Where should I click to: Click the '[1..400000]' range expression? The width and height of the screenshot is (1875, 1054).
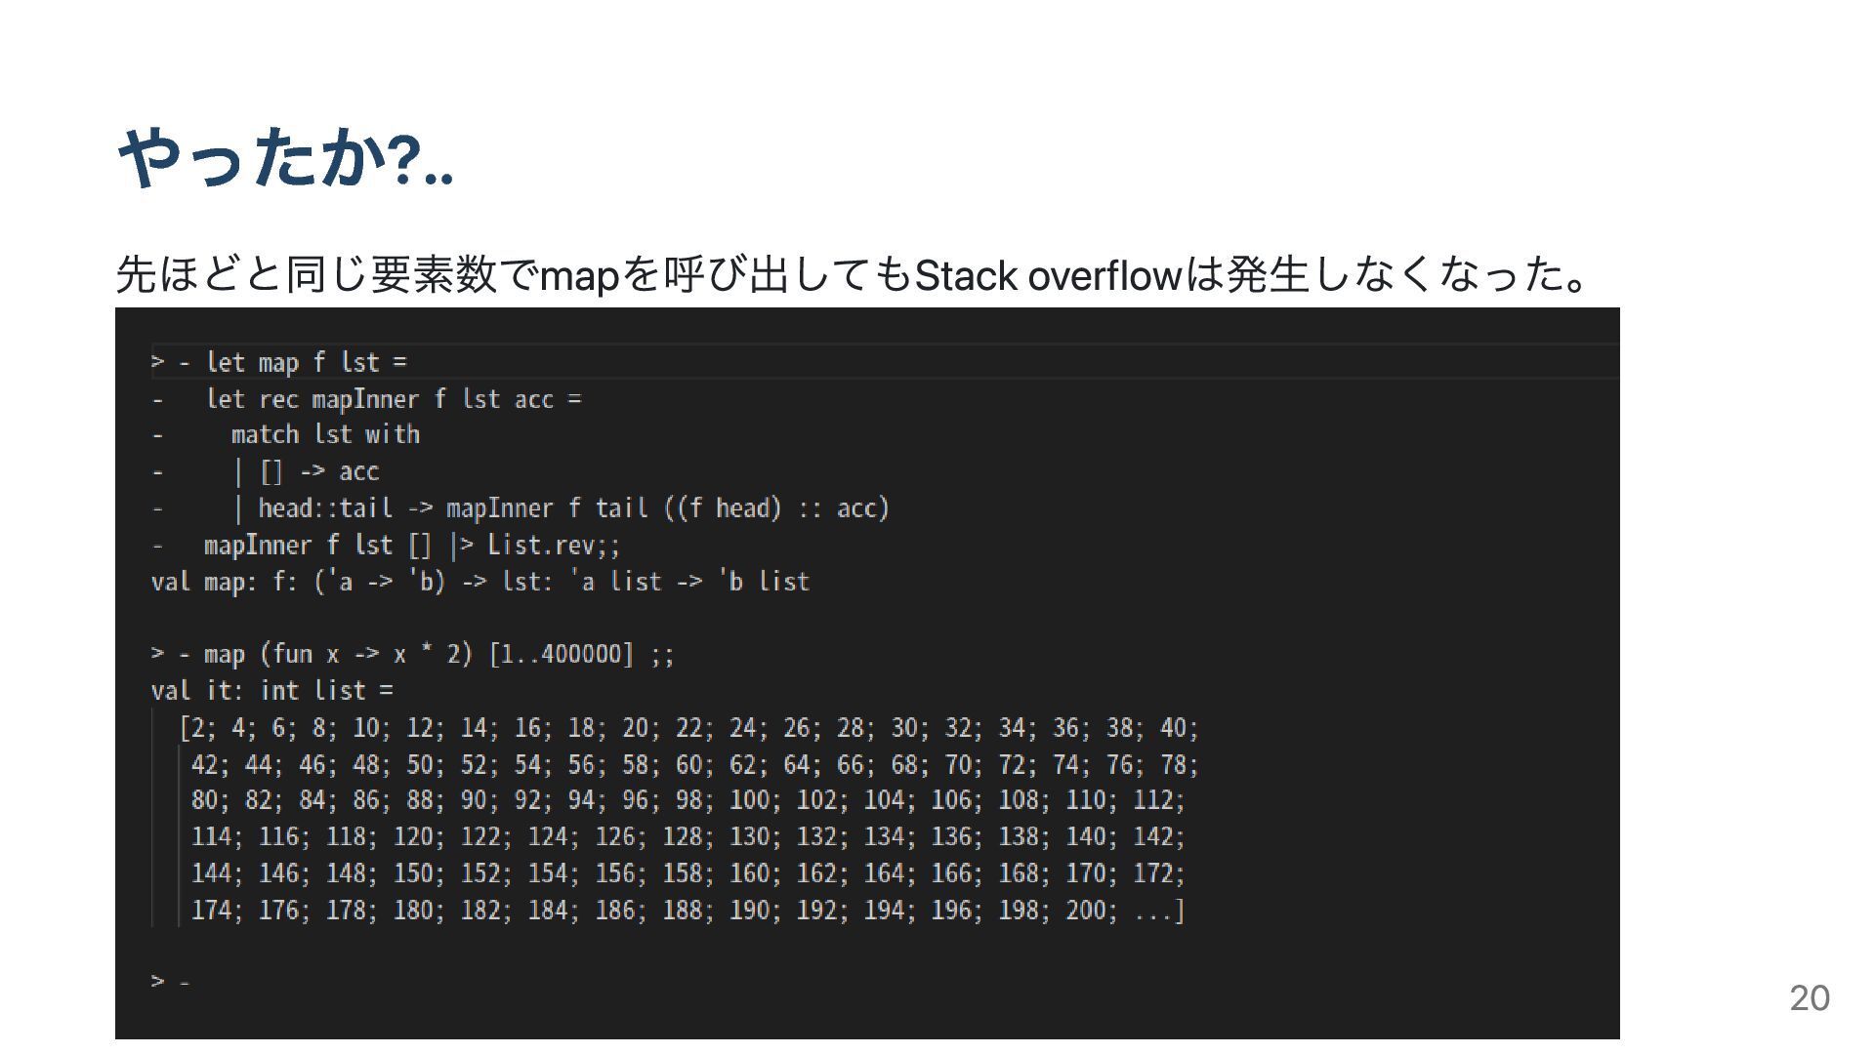[562, 654]
